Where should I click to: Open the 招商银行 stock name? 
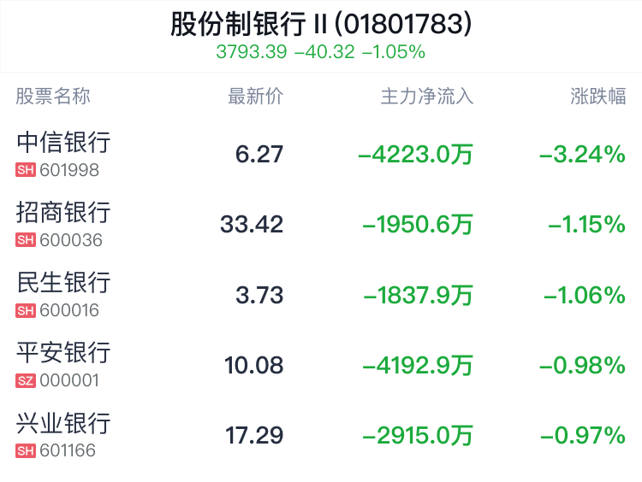click(63, 212)
